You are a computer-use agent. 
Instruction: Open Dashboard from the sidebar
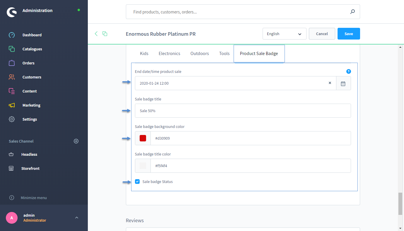[x=32, y=35]
